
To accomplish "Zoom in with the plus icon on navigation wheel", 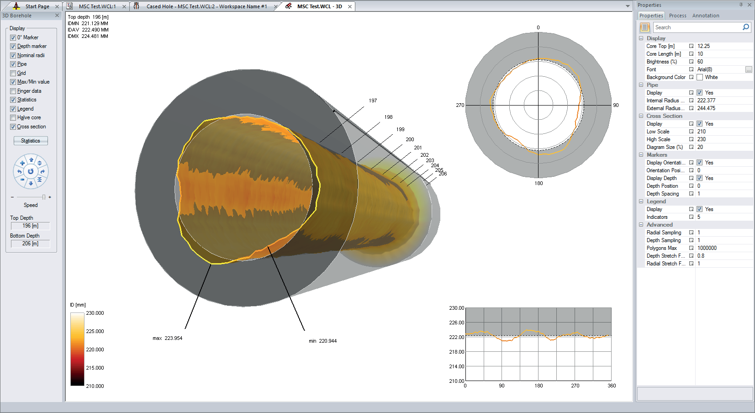I will click(x=22, y=163).
